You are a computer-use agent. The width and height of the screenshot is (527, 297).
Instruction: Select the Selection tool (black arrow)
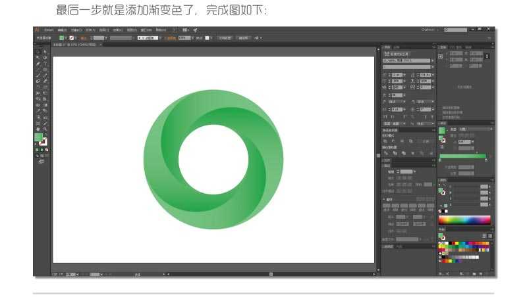click(x=38, y=51)
